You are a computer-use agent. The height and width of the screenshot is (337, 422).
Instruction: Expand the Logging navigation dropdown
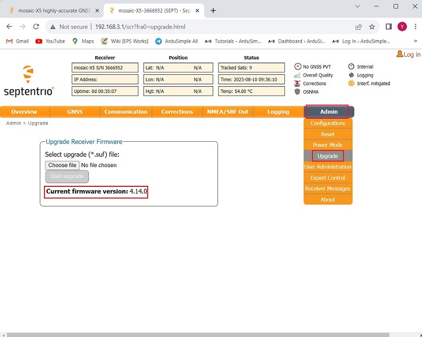(278, 112)
